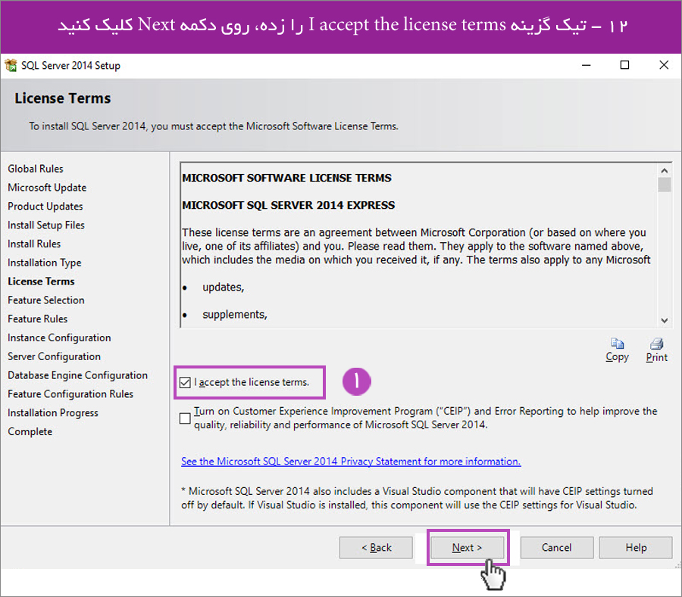Minimize the SQL Server Setup window

pyautogui.click(x=586, y=66)
